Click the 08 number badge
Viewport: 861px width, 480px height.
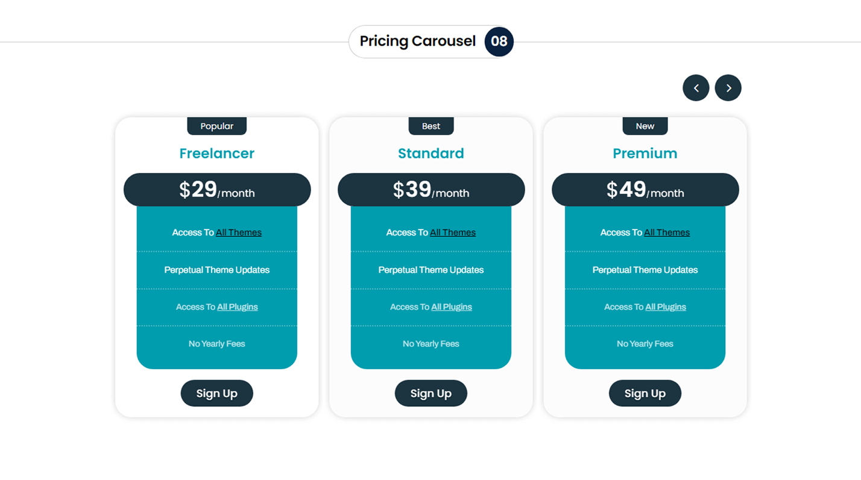499,42
